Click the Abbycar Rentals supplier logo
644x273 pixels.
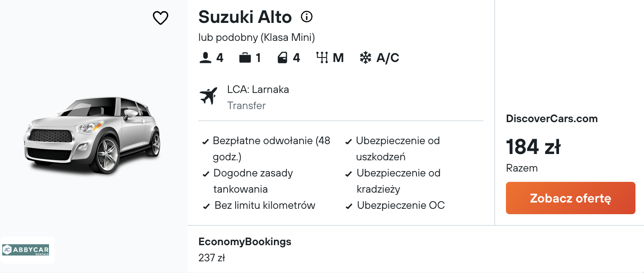(26, 250)
